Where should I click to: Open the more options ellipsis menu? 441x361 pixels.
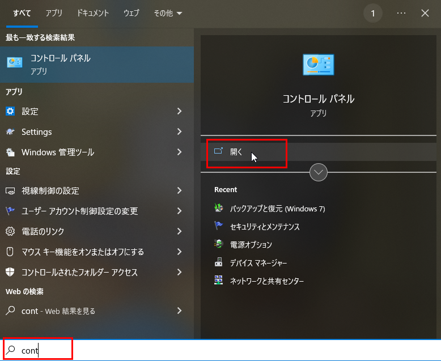pos(401,13)
